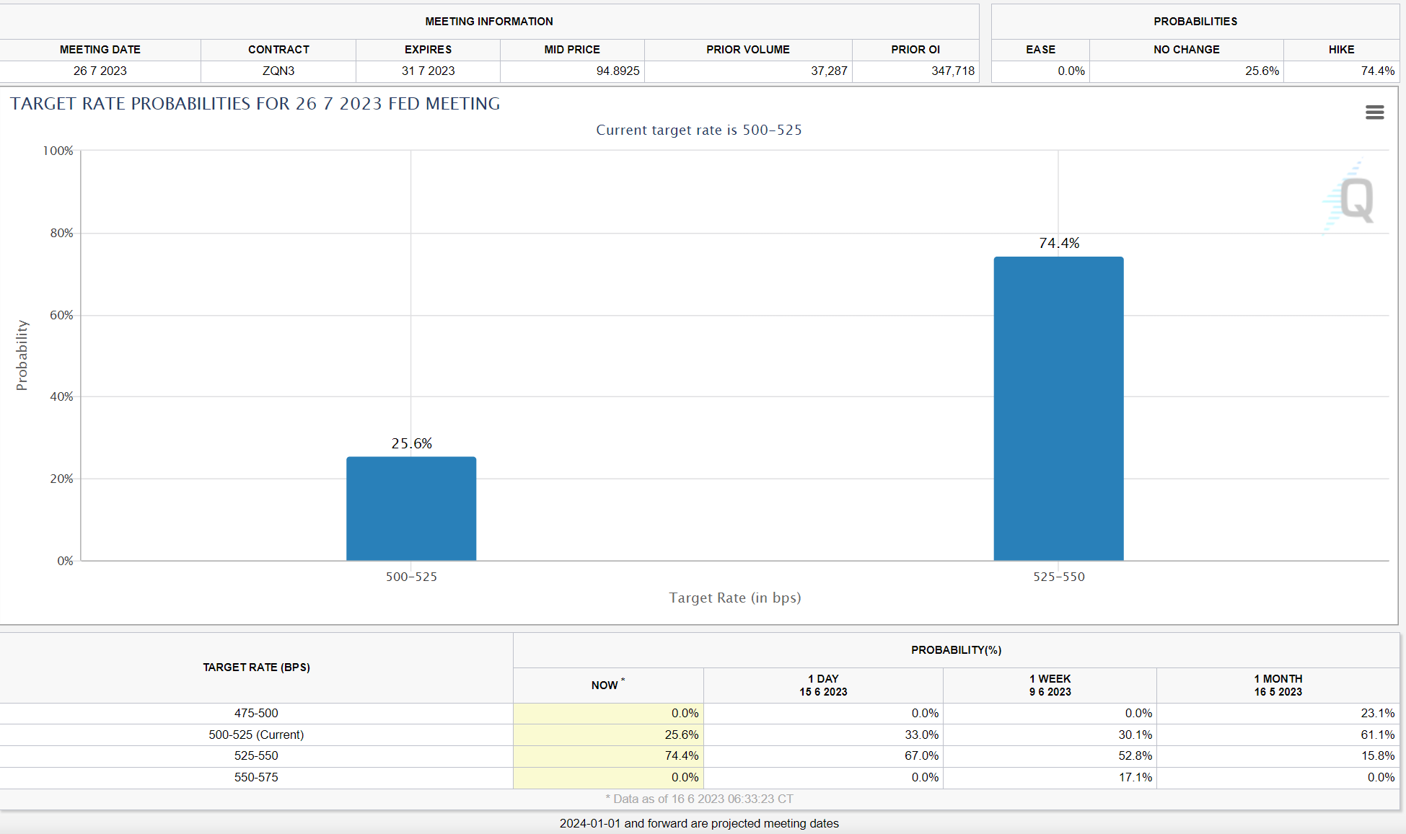Image resolution: width=1406 pixels, height=834 pixels.
Task: Select the 0.0% ease probability cell
Action: tap(1040, 71)
